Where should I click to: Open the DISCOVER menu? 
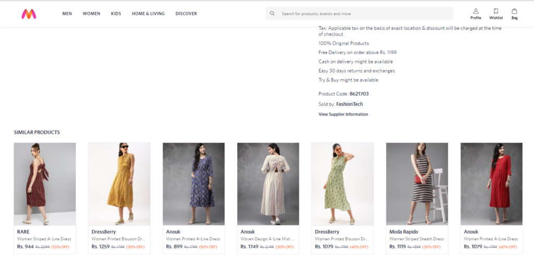[x=186, y=14]
